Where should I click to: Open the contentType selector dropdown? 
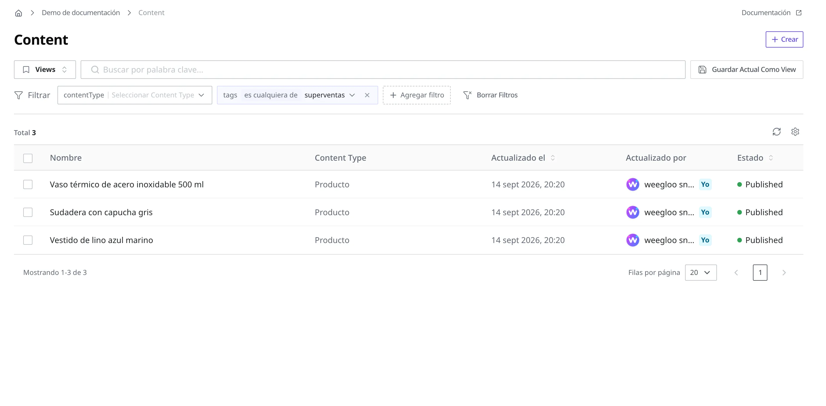click(x=135, y=95)
